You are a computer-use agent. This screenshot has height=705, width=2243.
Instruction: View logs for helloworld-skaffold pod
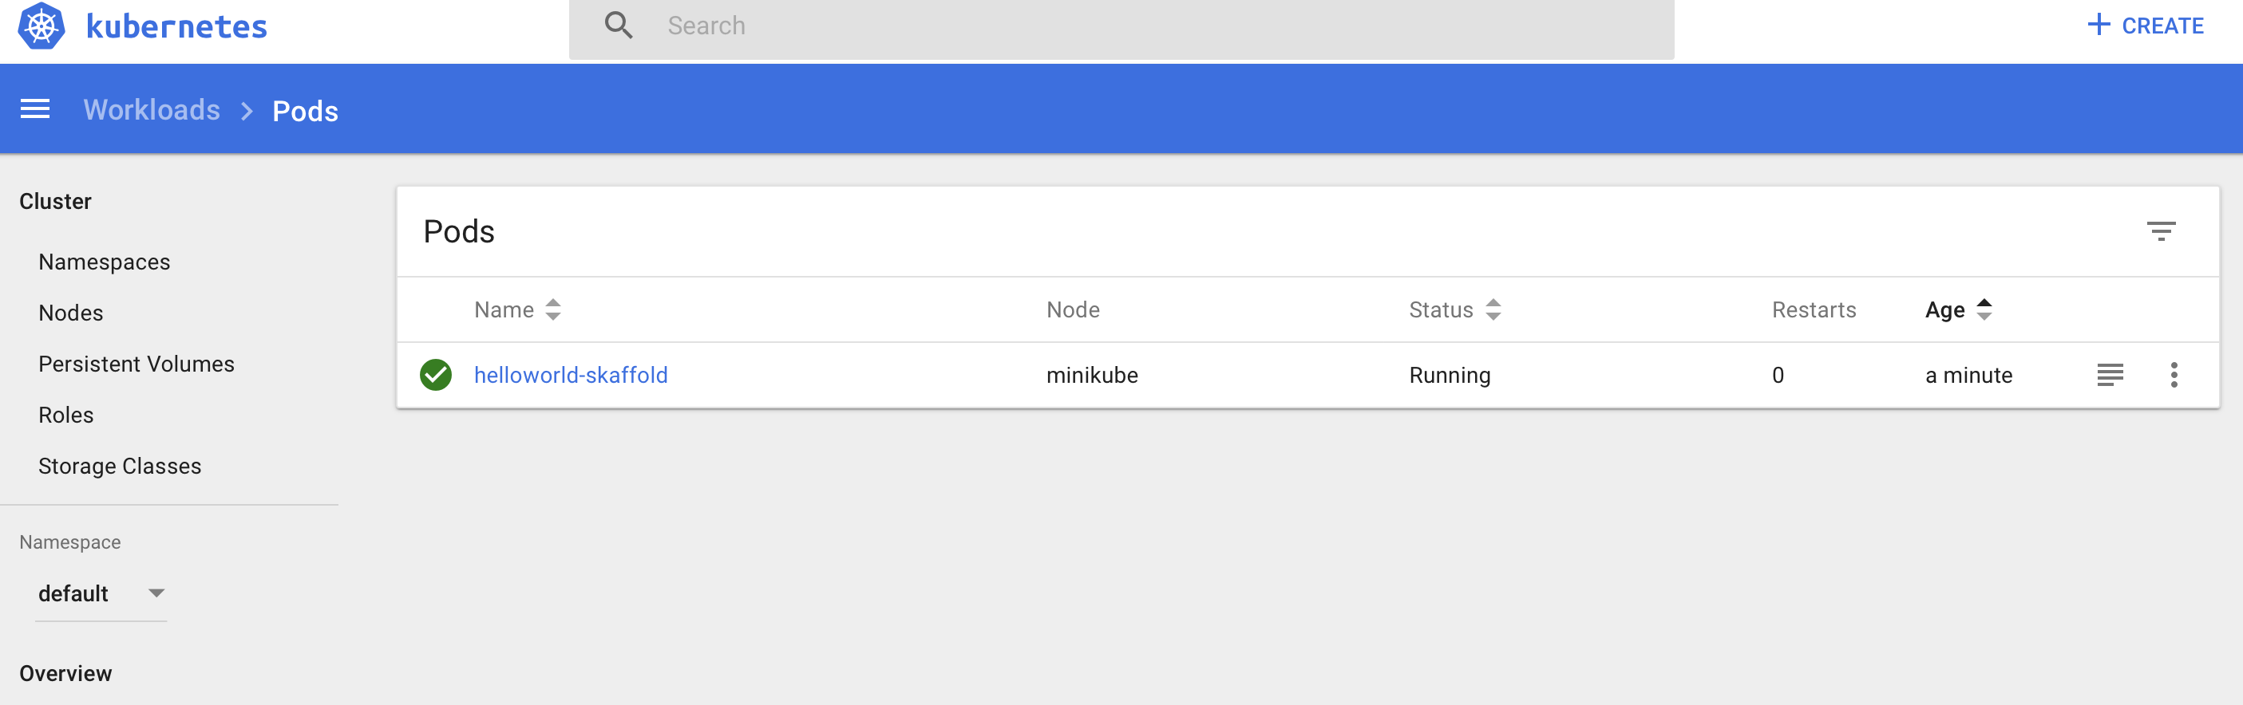pyautogui.click(x=2110, y=375)
